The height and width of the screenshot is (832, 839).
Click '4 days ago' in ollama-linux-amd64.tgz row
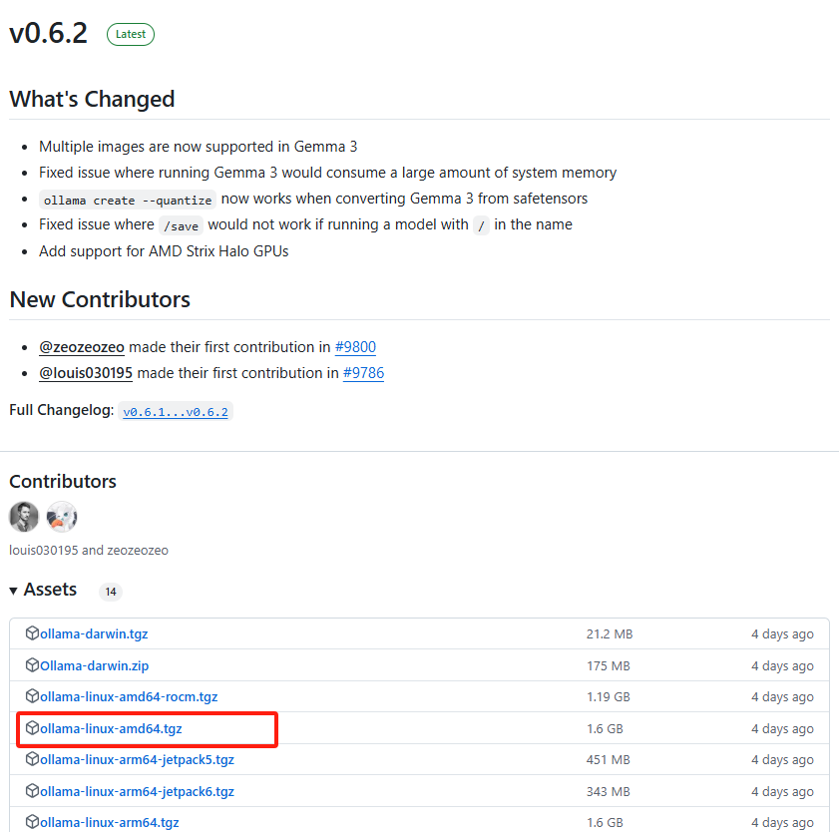(782, 728)
